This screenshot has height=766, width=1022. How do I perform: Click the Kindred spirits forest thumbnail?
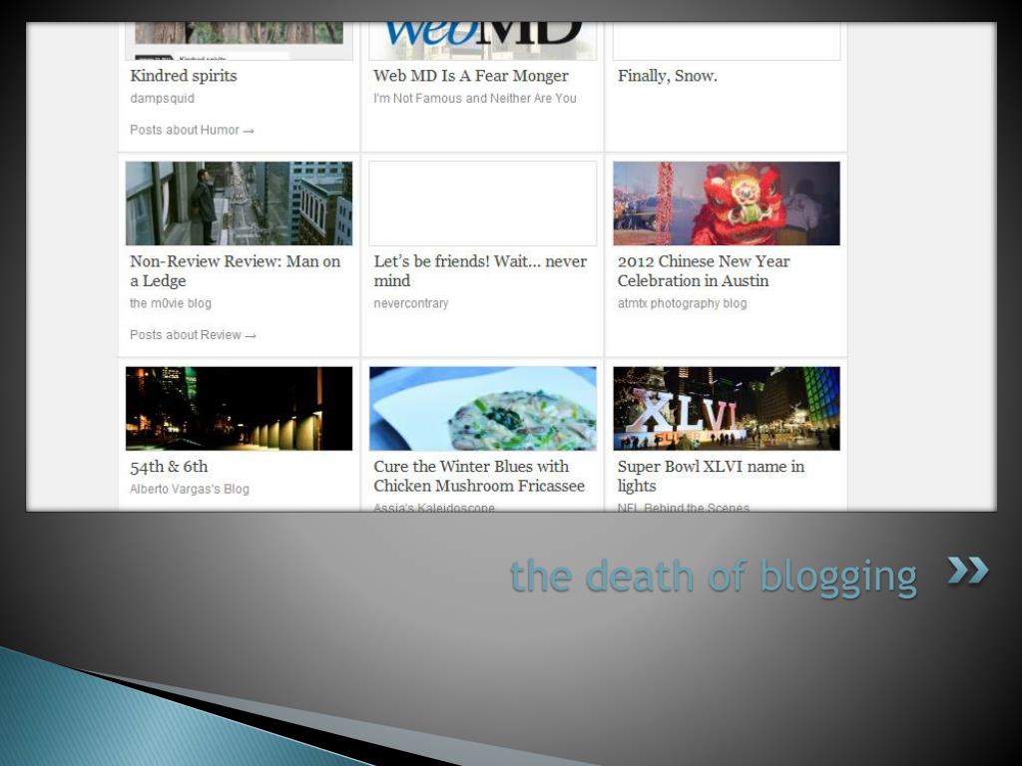click(239, 41)
